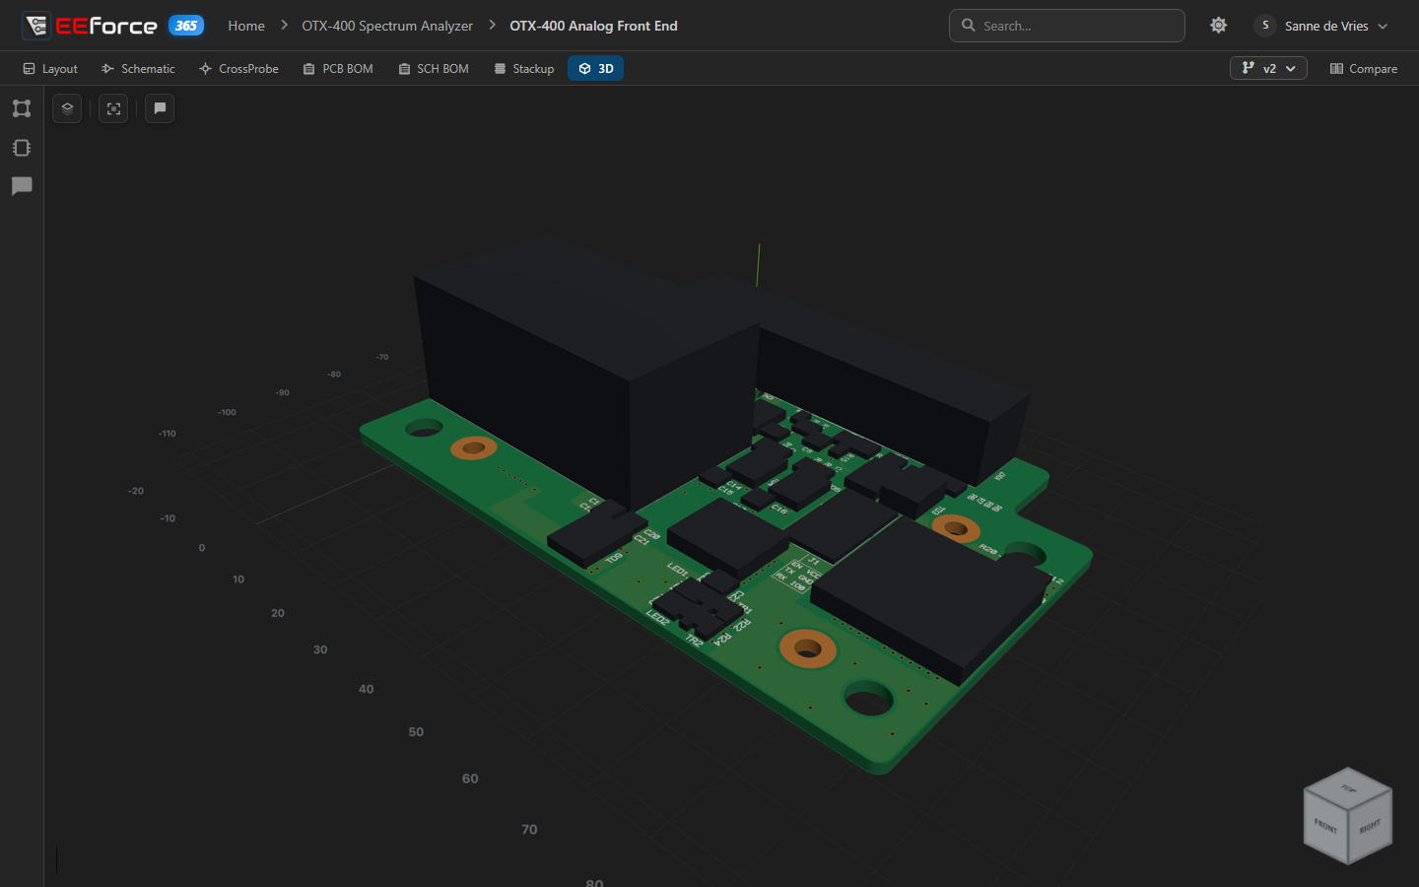Open the v2 version dropdown
The width and height of the screenshot is (1419, 887).
[1268, 68]
